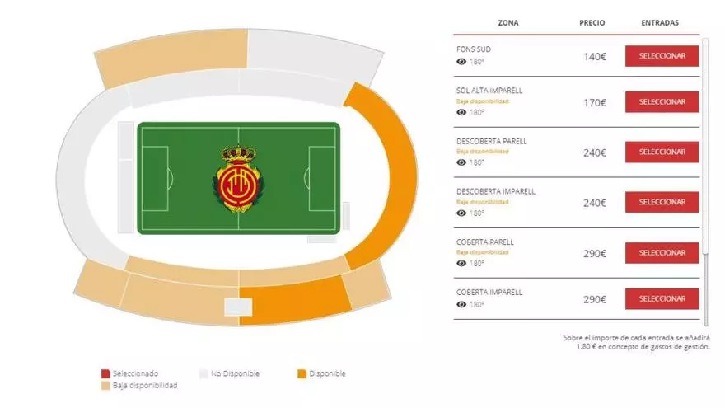Click the orange Disponible legend swatch
Viewport: 725px width, 408px height.
302,373
